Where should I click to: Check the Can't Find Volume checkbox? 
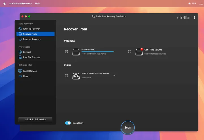pyautogui.click(x=129, y=52)
